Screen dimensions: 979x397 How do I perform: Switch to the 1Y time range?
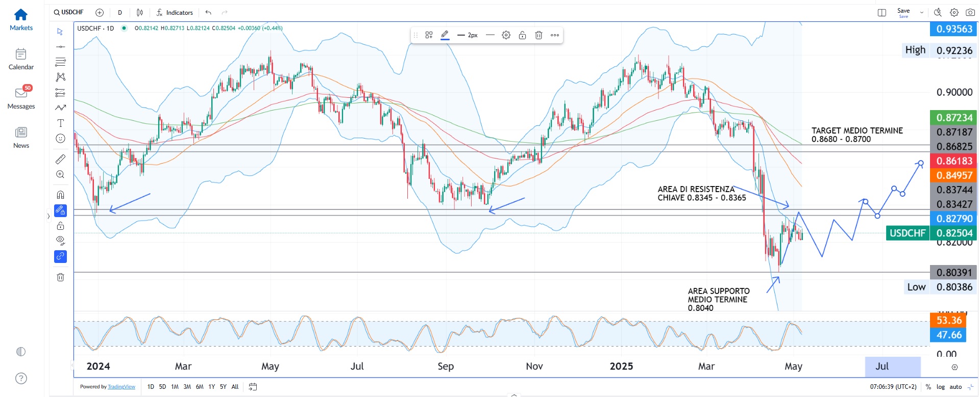pyautogui.click(x=211, y=387)
